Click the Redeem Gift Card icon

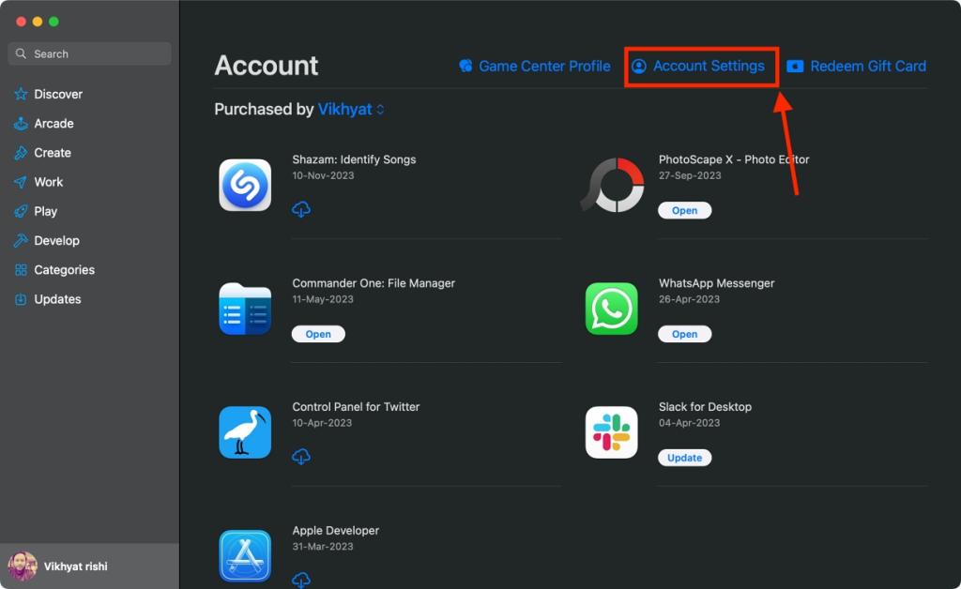[795, 67]
